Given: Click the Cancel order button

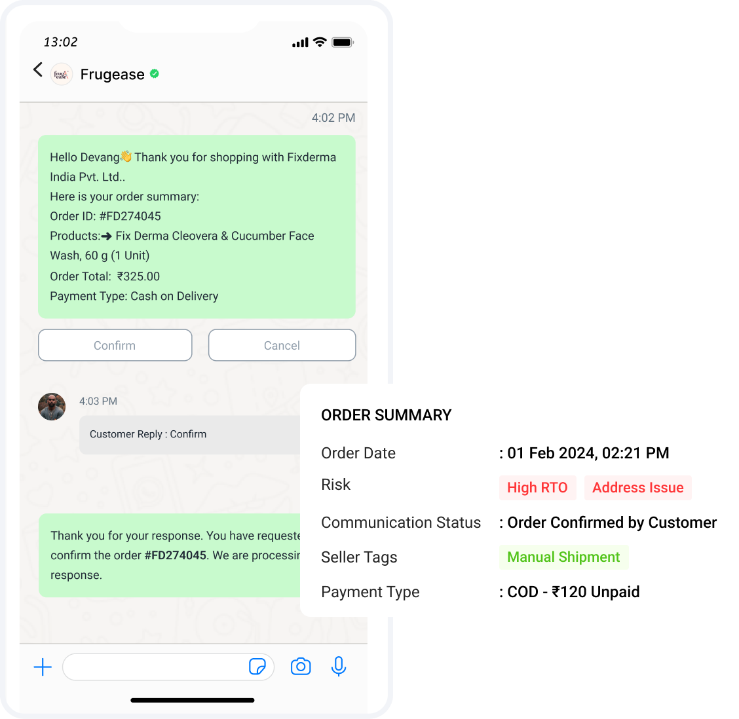Looking at the screenshot, I should 282,345.
